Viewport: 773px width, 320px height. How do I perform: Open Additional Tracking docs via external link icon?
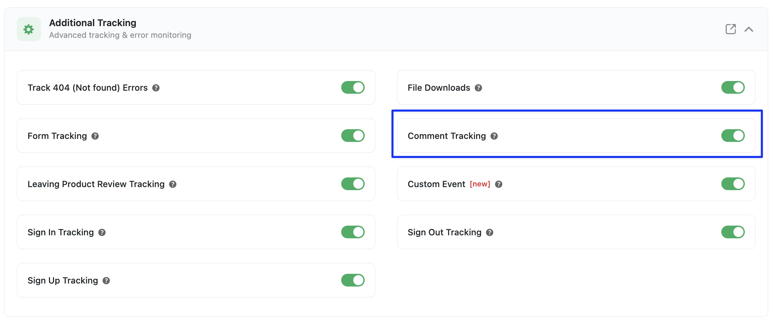coord(730,29)
